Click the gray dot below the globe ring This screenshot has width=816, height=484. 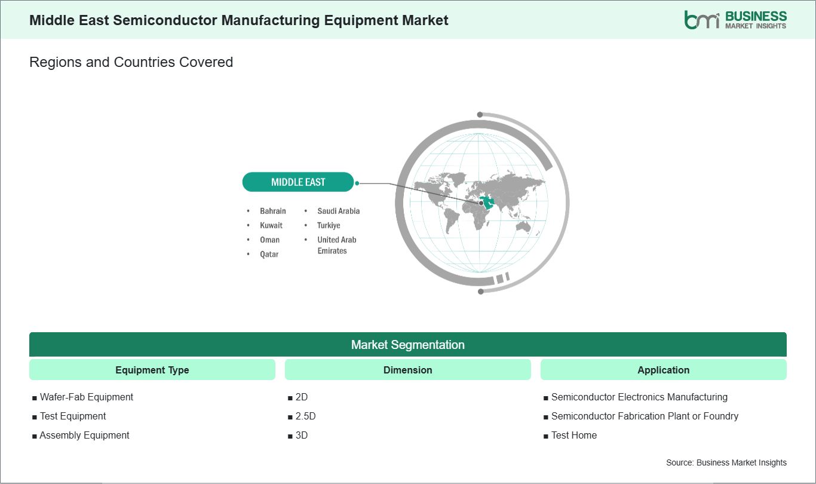tap(481, 292)
